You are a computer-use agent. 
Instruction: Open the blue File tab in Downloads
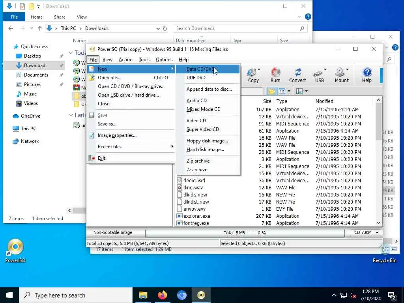coord(14,17)
